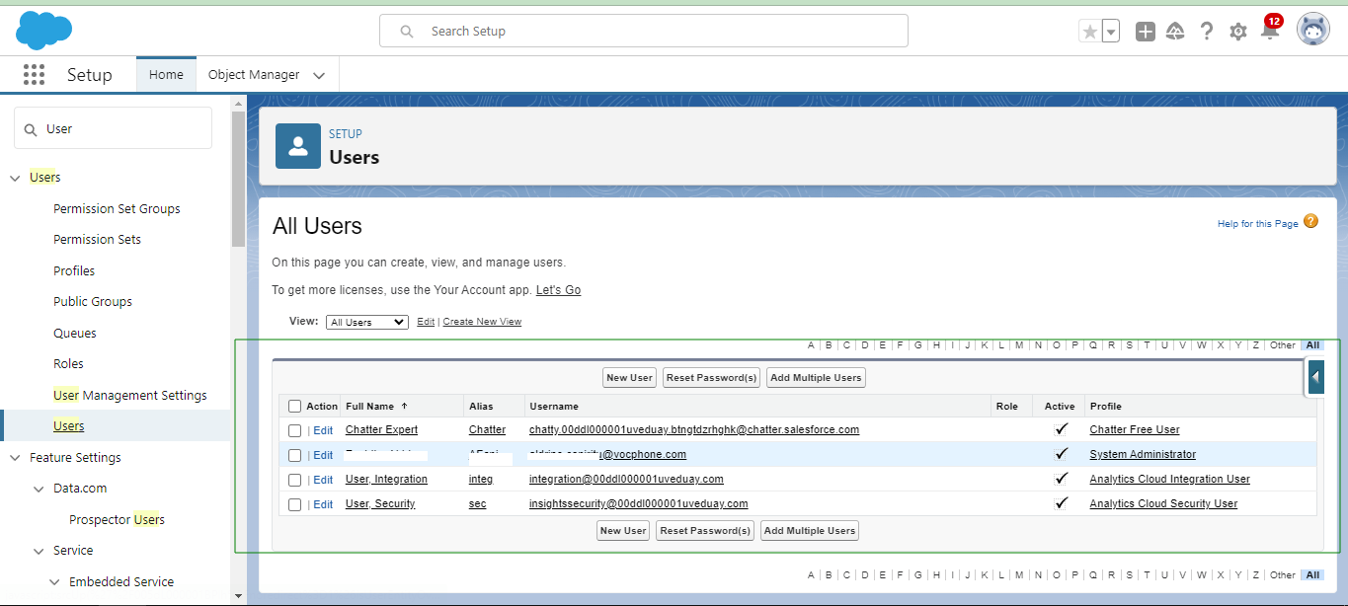Collapse the Feature Settings tree section

tap(15, 458)
